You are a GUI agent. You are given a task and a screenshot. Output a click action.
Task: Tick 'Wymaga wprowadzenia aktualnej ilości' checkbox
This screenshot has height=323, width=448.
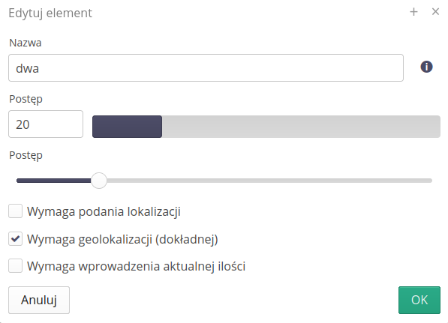16,265
